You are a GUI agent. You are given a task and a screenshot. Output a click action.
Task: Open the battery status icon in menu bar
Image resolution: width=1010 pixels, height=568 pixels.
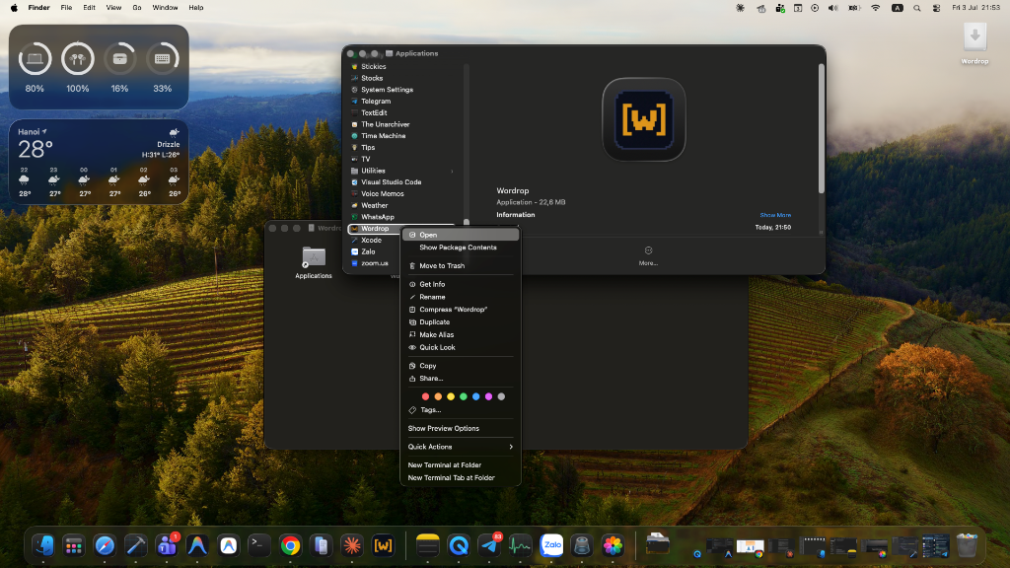point(854,8)
